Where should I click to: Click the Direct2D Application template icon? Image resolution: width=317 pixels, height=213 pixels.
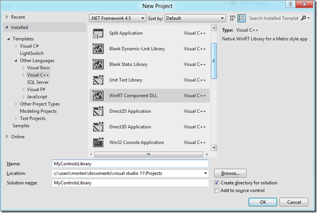coord(98,111)
